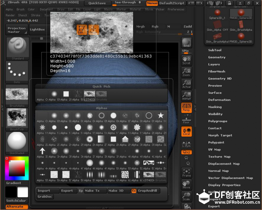Image resolution: width=262 pixels, height=210 pixels.
Task: Select the crackle pattern Alpha 62
Action: tap(125, 176)
